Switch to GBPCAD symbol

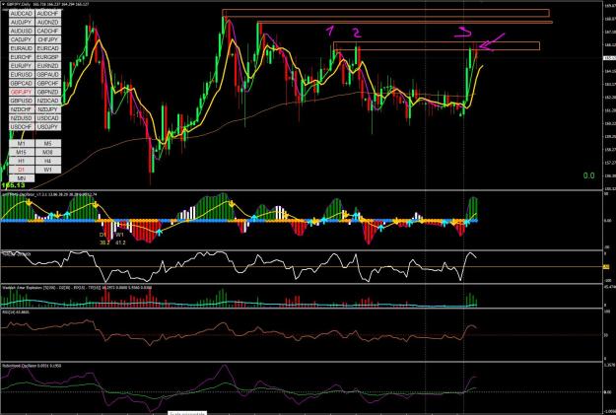coord(22,83)
